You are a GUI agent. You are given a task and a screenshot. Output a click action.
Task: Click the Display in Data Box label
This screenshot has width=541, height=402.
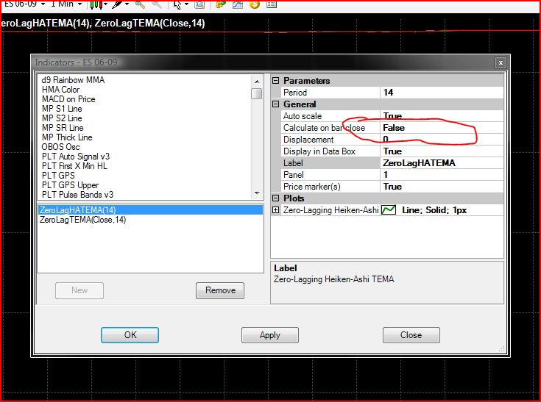point(319,151)
